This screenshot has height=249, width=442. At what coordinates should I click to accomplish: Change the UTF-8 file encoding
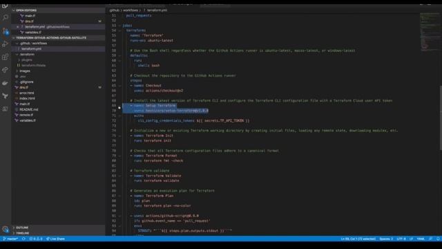click(x=401, y=239)
